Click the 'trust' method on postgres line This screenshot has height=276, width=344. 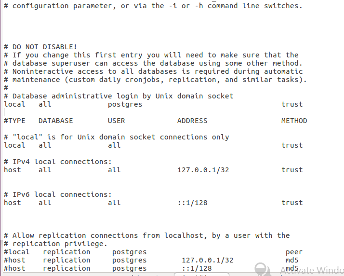(x=292, y=104)
